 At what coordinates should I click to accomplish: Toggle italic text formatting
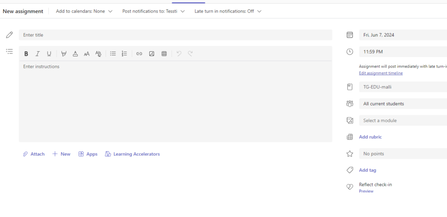[38, 54]
